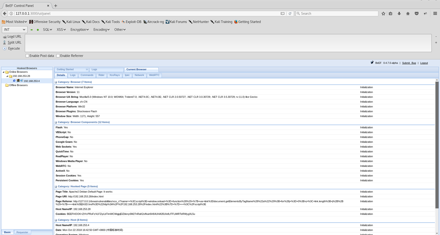Open the XssRays sub-tab
Viewport: 440px width, 235px height.
click(115, 75)
